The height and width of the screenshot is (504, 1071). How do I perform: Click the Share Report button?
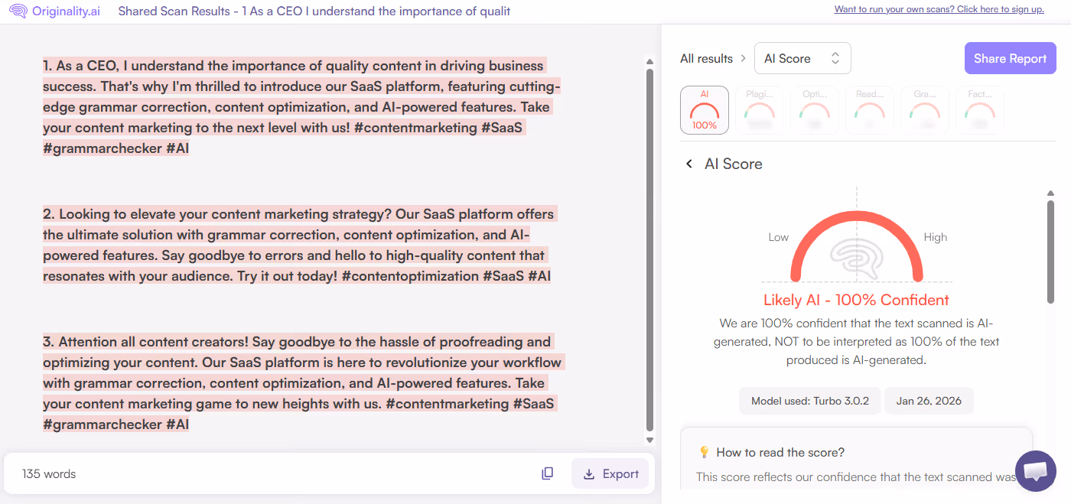(x=1010, y=58)
